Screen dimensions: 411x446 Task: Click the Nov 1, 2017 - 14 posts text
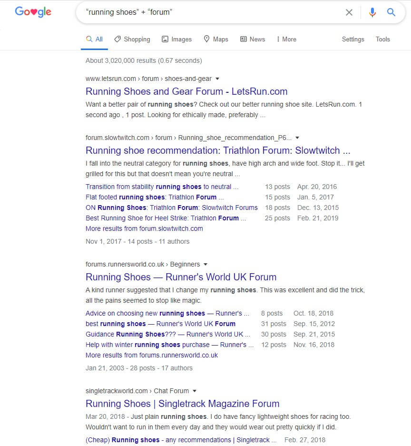137,241
